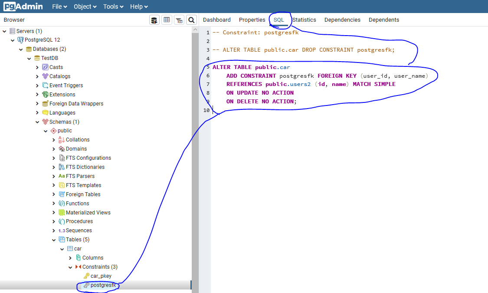
Task: Click the Constraints node icon
Action: coord(78,267)
